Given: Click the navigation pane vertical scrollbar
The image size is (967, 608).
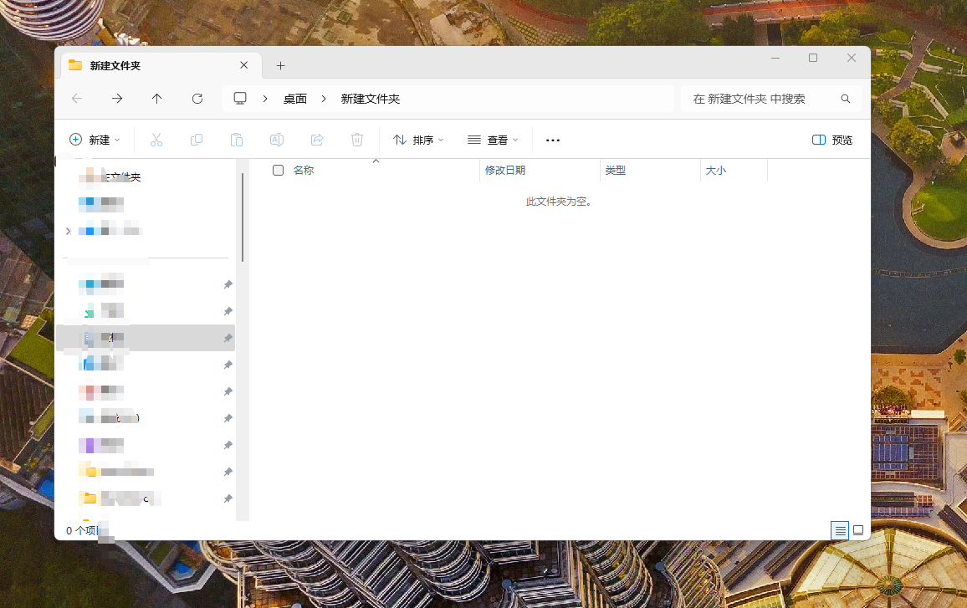Looking at the screenshot, I should tap(243, 217).
